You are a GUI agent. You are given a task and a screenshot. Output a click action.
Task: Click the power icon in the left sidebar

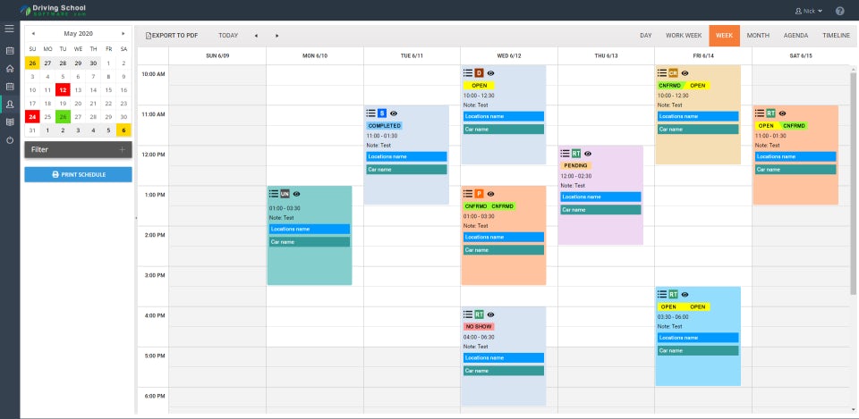pos(10,140)
